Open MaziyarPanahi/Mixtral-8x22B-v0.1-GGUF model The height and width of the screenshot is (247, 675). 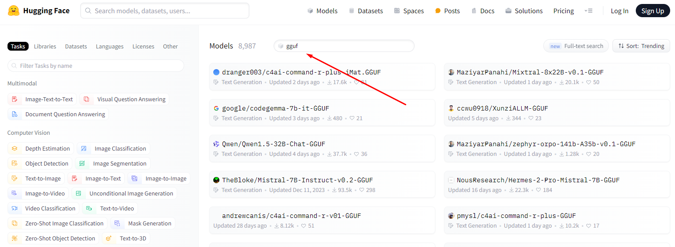point(557,77)
